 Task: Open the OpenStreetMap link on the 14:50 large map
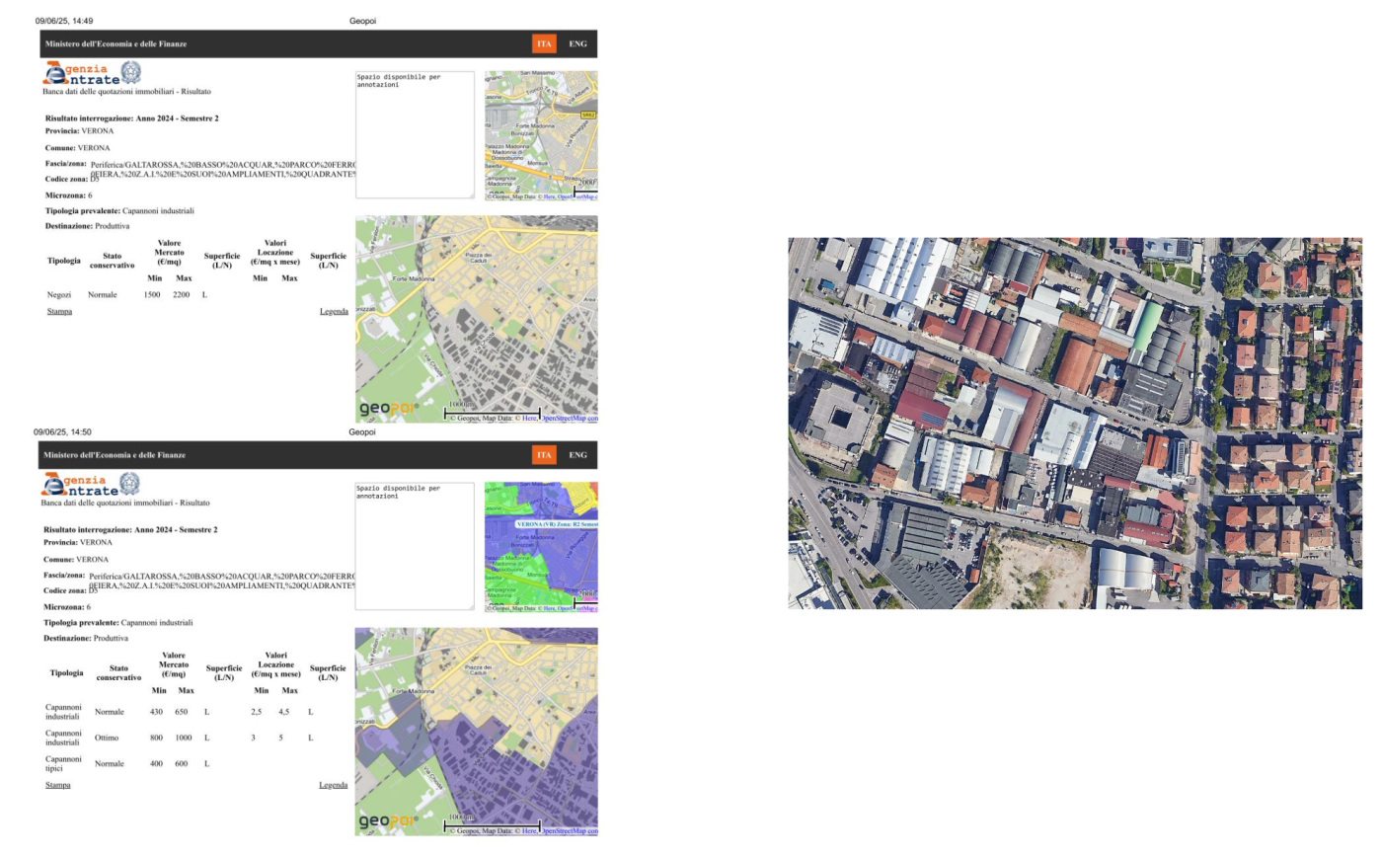(x=569, y=831)
